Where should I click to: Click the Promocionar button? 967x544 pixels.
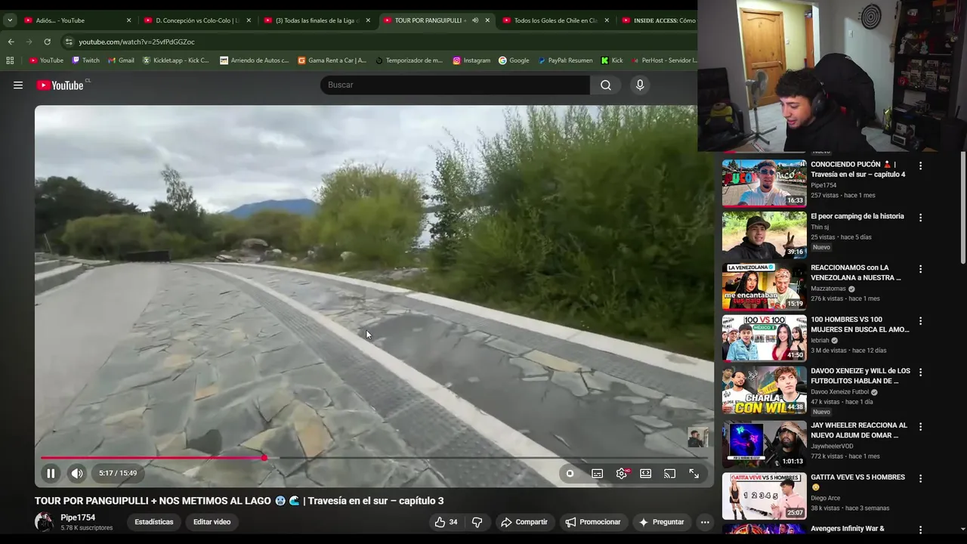(593, 522)
